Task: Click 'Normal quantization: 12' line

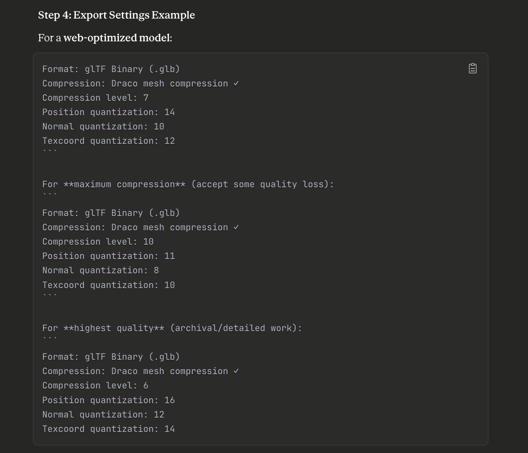Action: 103,415
